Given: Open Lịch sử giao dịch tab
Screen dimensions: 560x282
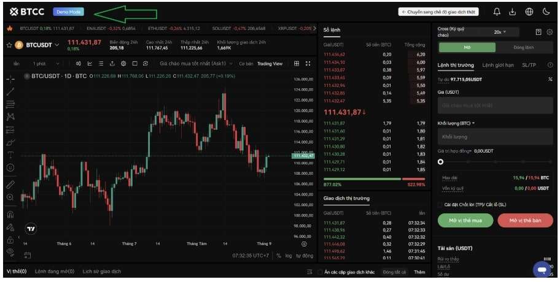Looking at the screenshot, I should tap(102, 271).
